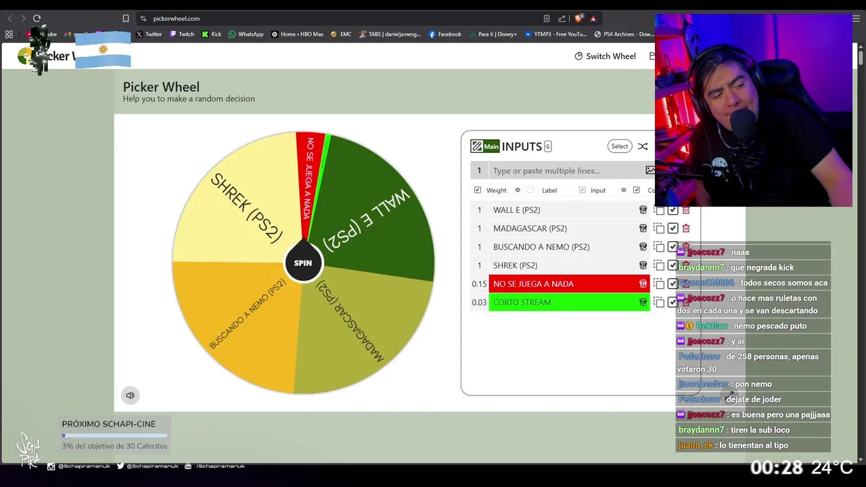
Task: Duplicate the BUSCANDO A NEMO (PS2) input
Action: (659, 247)
